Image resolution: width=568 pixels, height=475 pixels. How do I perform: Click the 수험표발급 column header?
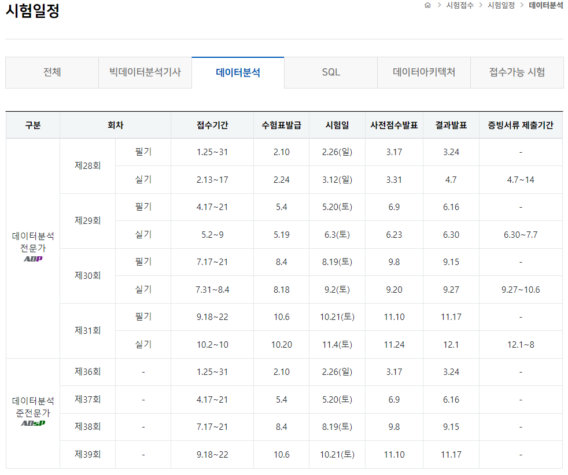tap(282, 126)
